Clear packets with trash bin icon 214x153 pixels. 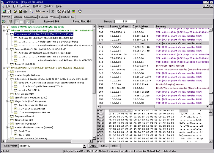(x=10, y=22)
